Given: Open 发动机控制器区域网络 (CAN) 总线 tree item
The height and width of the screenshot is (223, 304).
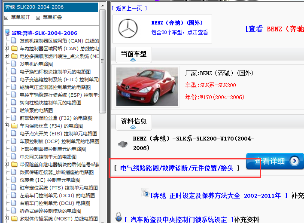Looking at the screenshot, I should pyautogui.click(x=59, y=41).
